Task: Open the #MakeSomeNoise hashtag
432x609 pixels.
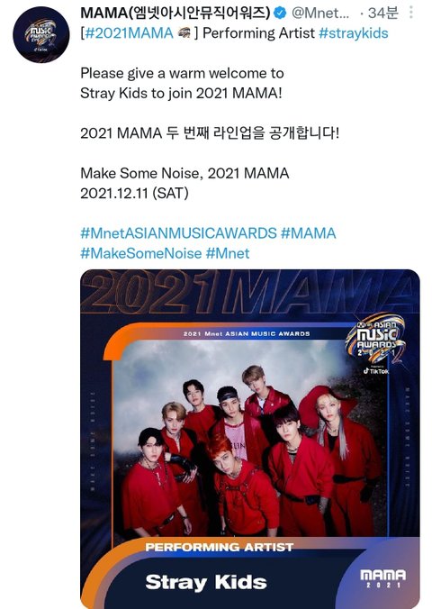Action: [x=141, y=253]
